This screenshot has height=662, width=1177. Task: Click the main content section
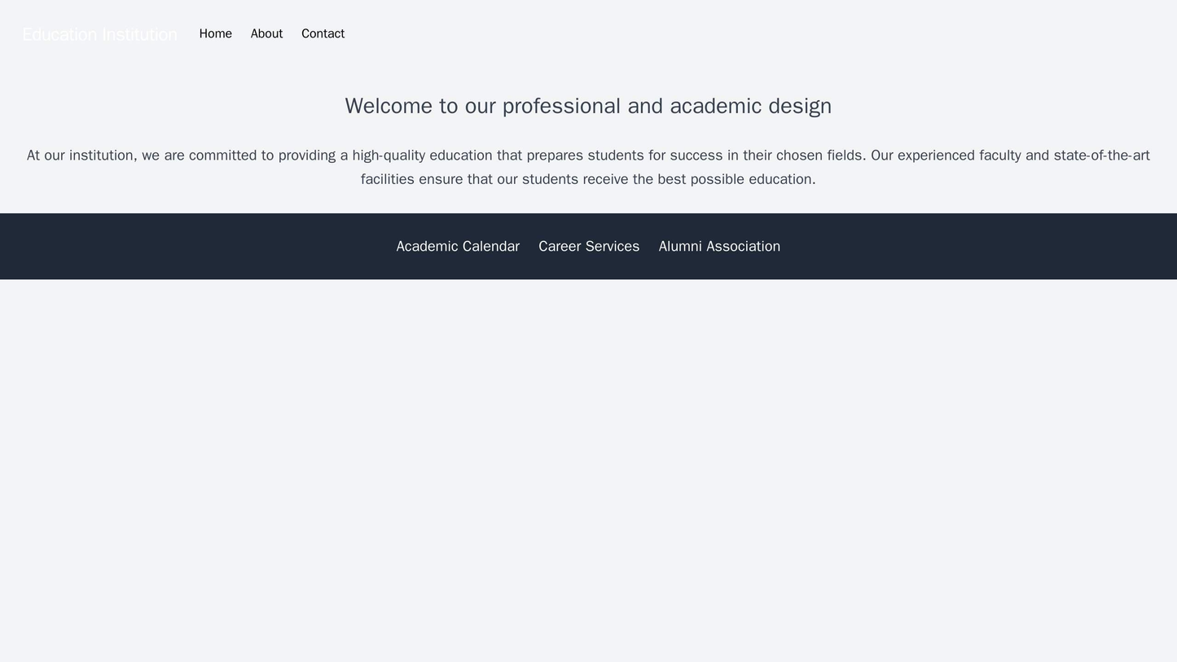[x=588, y=130]
